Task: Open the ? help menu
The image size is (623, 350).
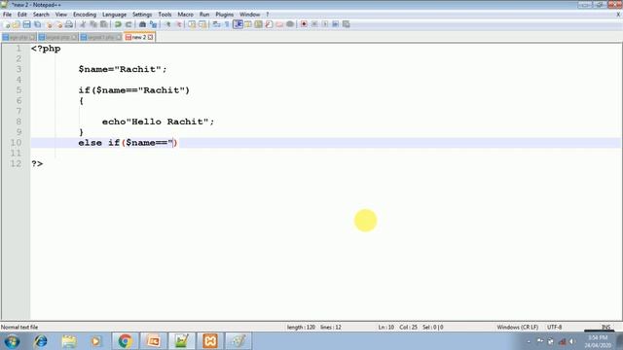Action: click(268, 15)
